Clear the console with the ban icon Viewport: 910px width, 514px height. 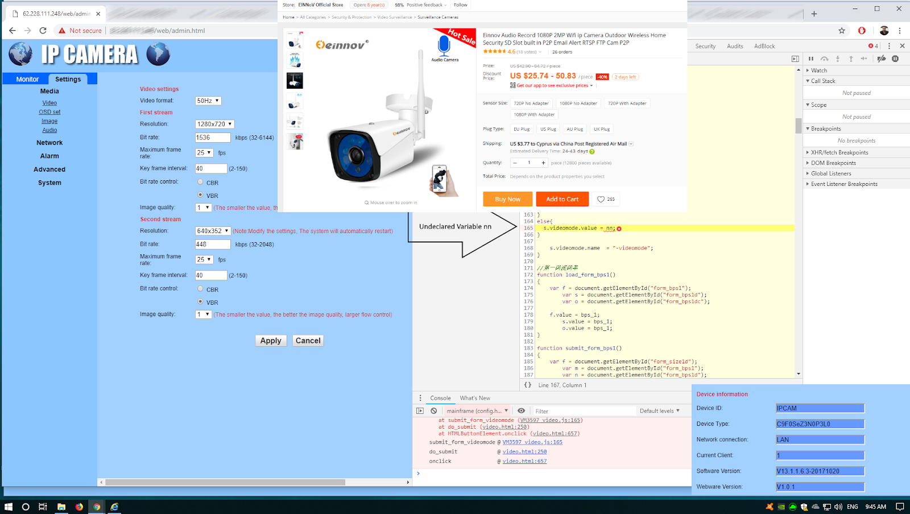pyautogui.click(x=434, y=411)
